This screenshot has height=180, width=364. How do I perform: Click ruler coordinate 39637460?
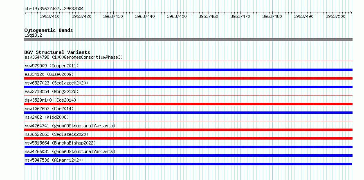[209, 16]
